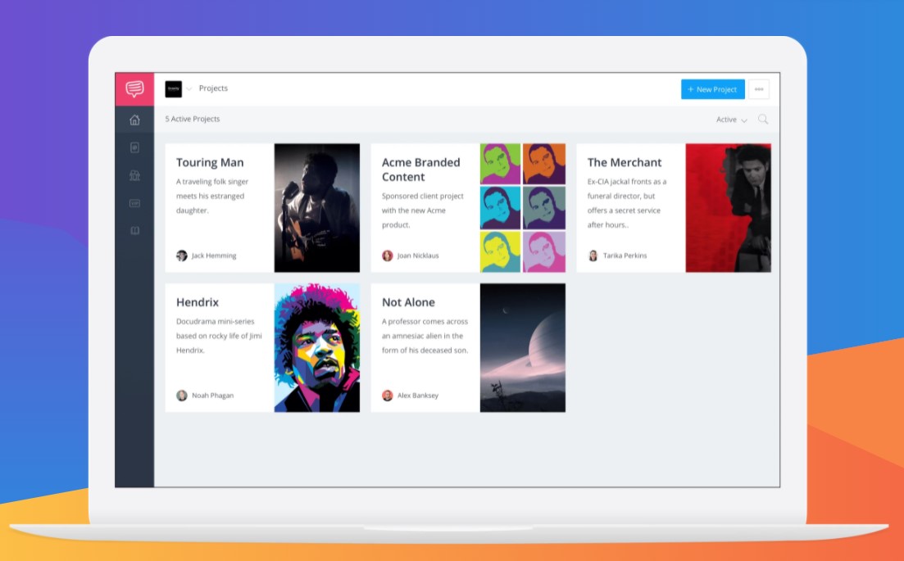The image size is (904, 561).
Task: Open the Acme Branded Content project title
Action: [x=421, y=170]
